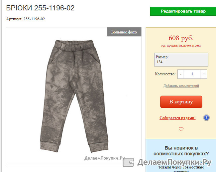
Task: Click the Артикул 255-1196-02 text
Action: 26,19
